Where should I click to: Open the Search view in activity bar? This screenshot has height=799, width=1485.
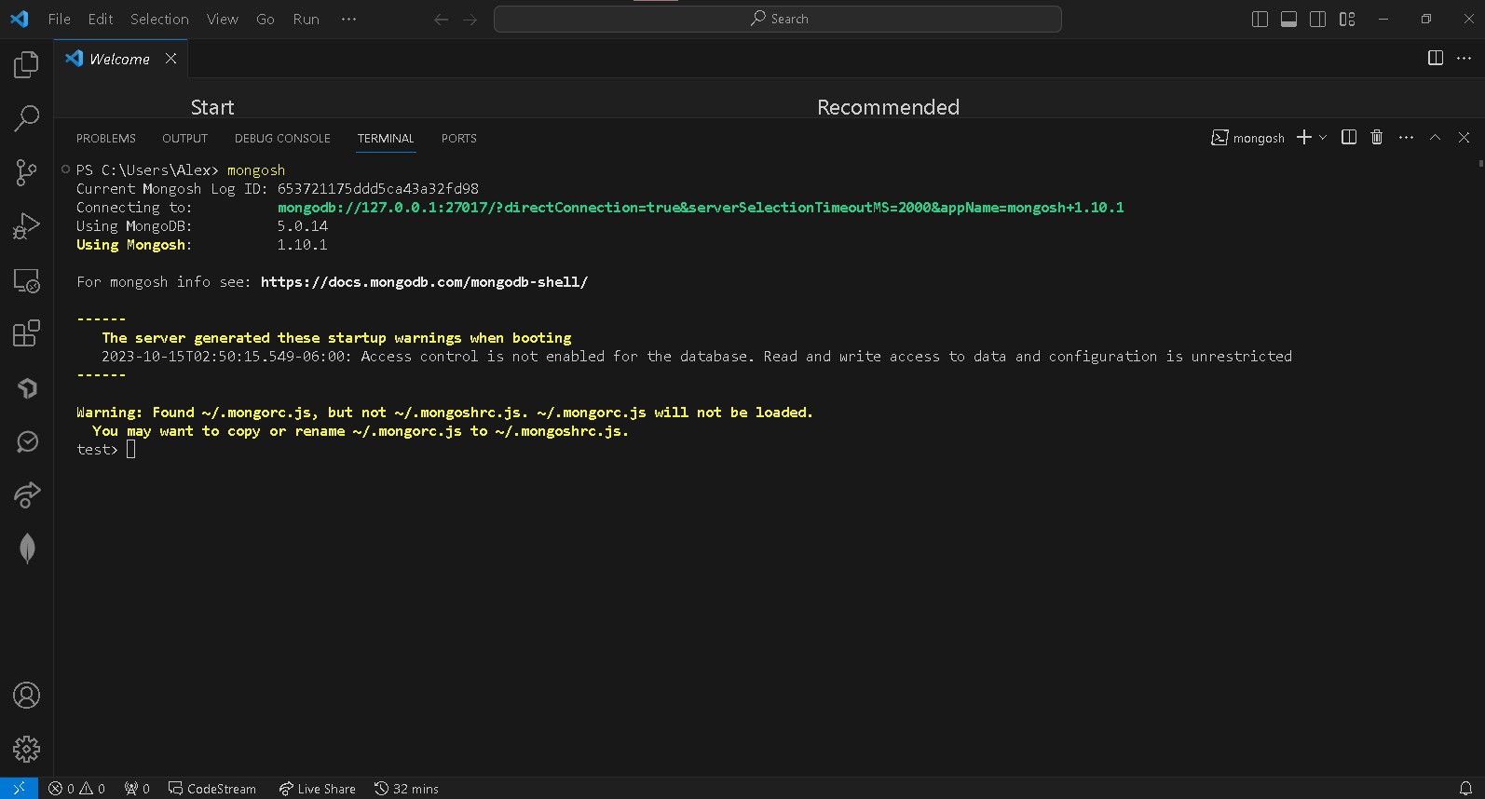tap(26, 118)
